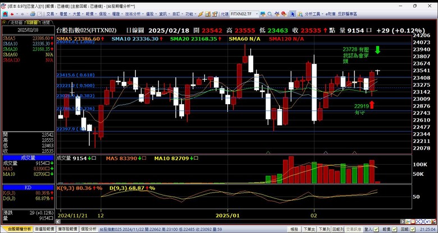The image size is (438, 233).
Task: Select the 庫存股報價 bottom tab
Action: (67, 229)
